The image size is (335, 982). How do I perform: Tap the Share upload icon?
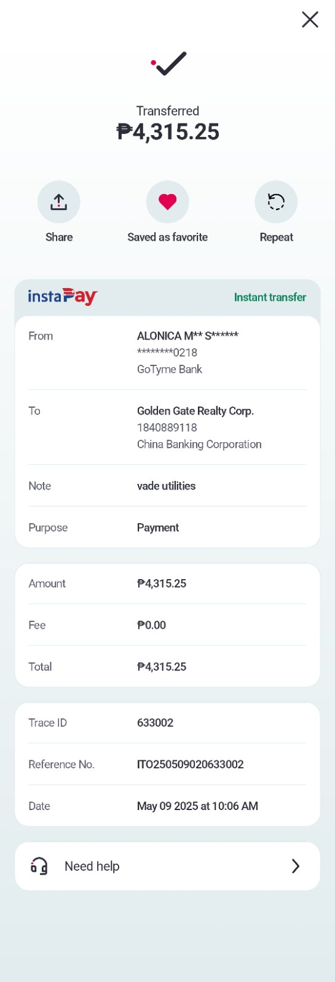point(59,202)
